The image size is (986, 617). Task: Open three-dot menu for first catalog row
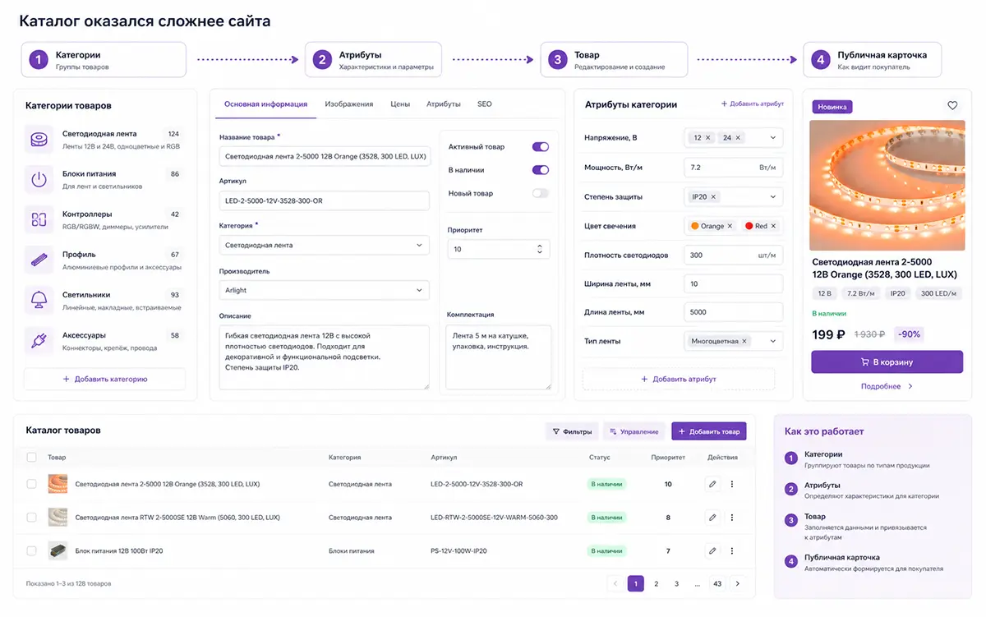[x=732, y=484]
